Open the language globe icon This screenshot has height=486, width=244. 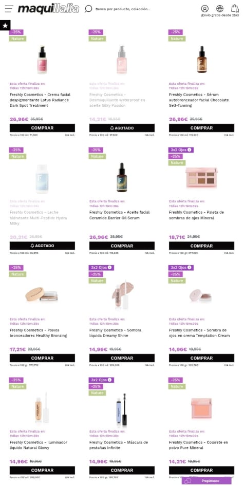220,9
